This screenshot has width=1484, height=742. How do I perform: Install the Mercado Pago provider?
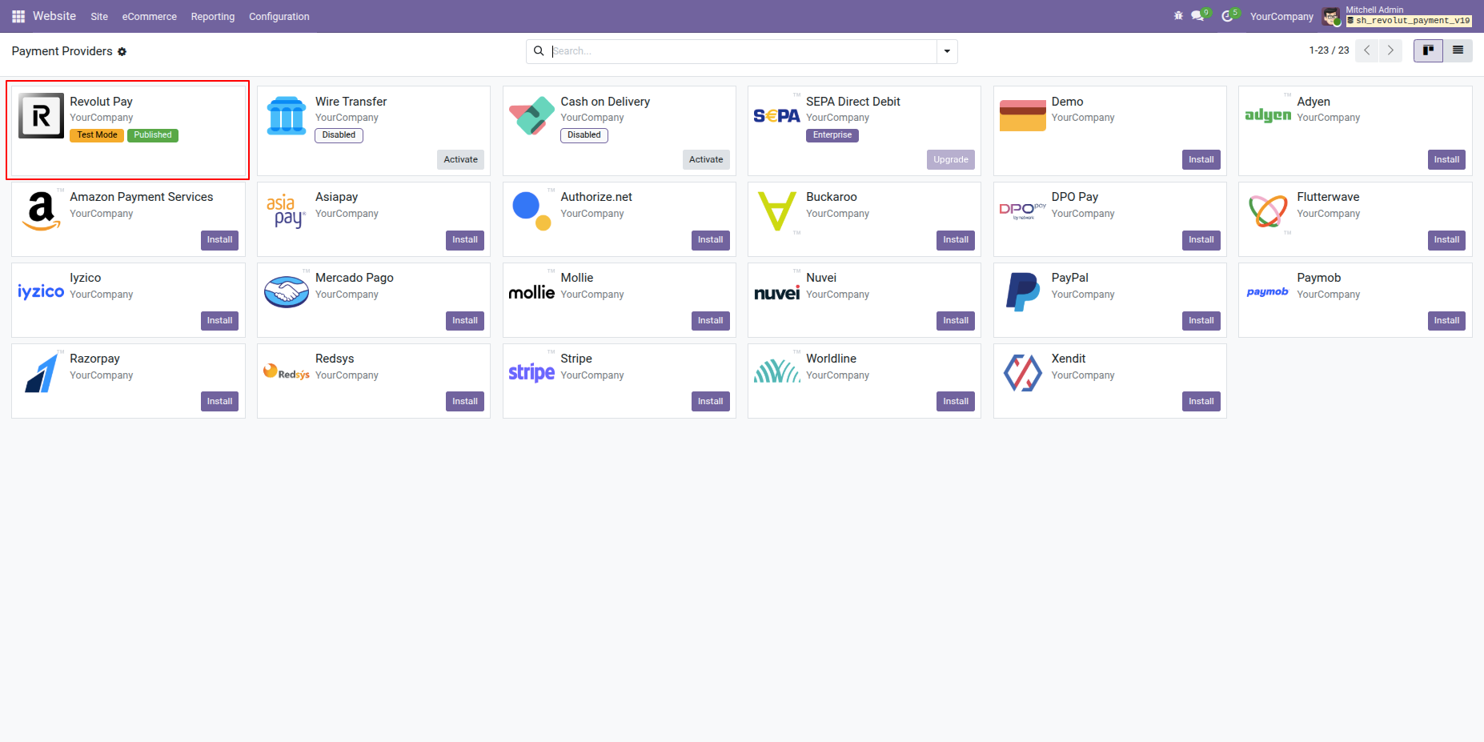pos(465,320)
